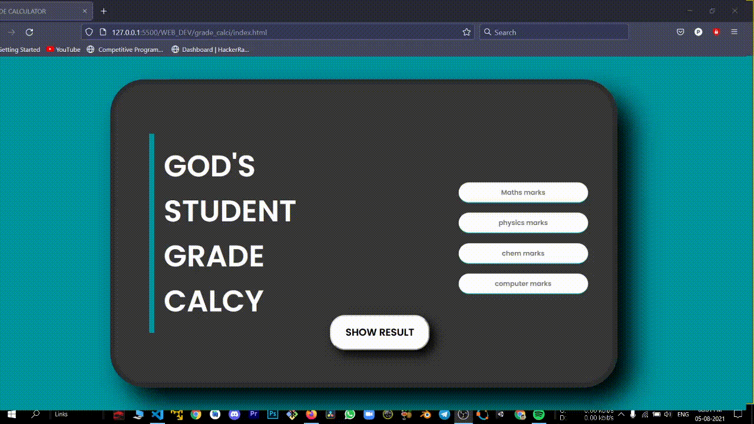
Task: Open the Firefox hamburger menu
Action: point(734,32)
